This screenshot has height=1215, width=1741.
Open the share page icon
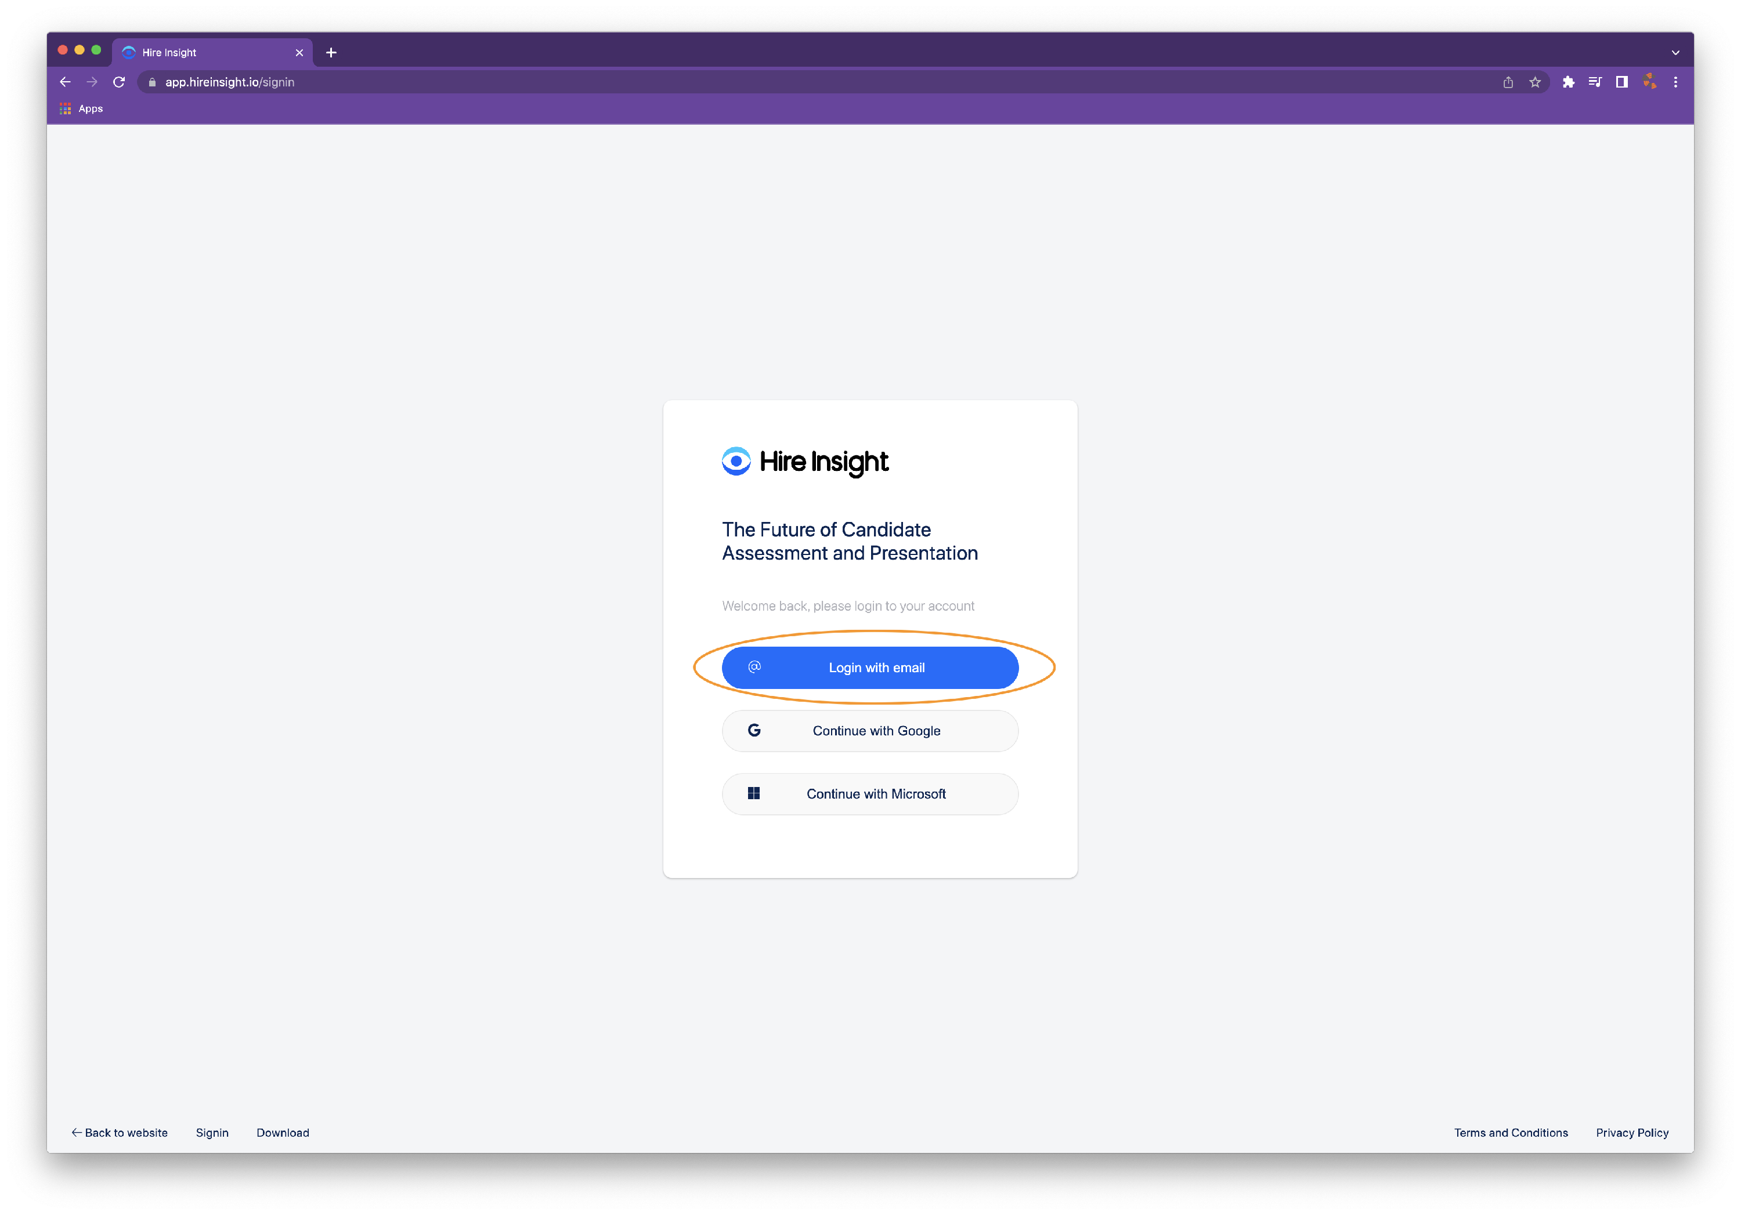(x=1508, y=82)
